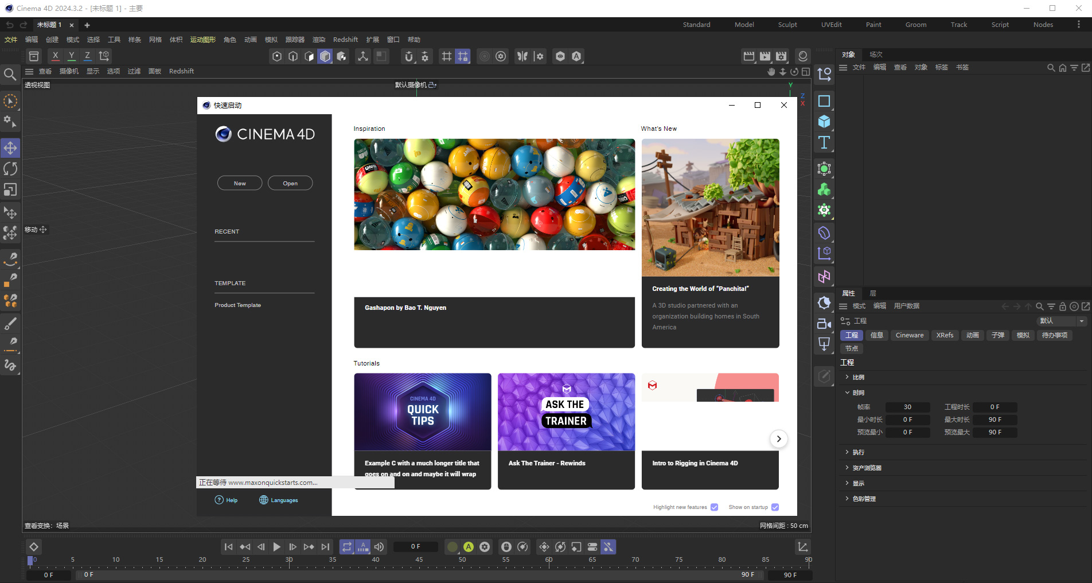
Task: Click the Y axis lock icon
Action: [x=71, y=56]
